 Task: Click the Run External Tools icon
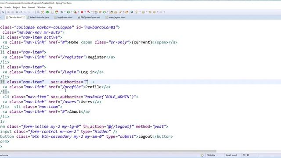click(75, 12)
